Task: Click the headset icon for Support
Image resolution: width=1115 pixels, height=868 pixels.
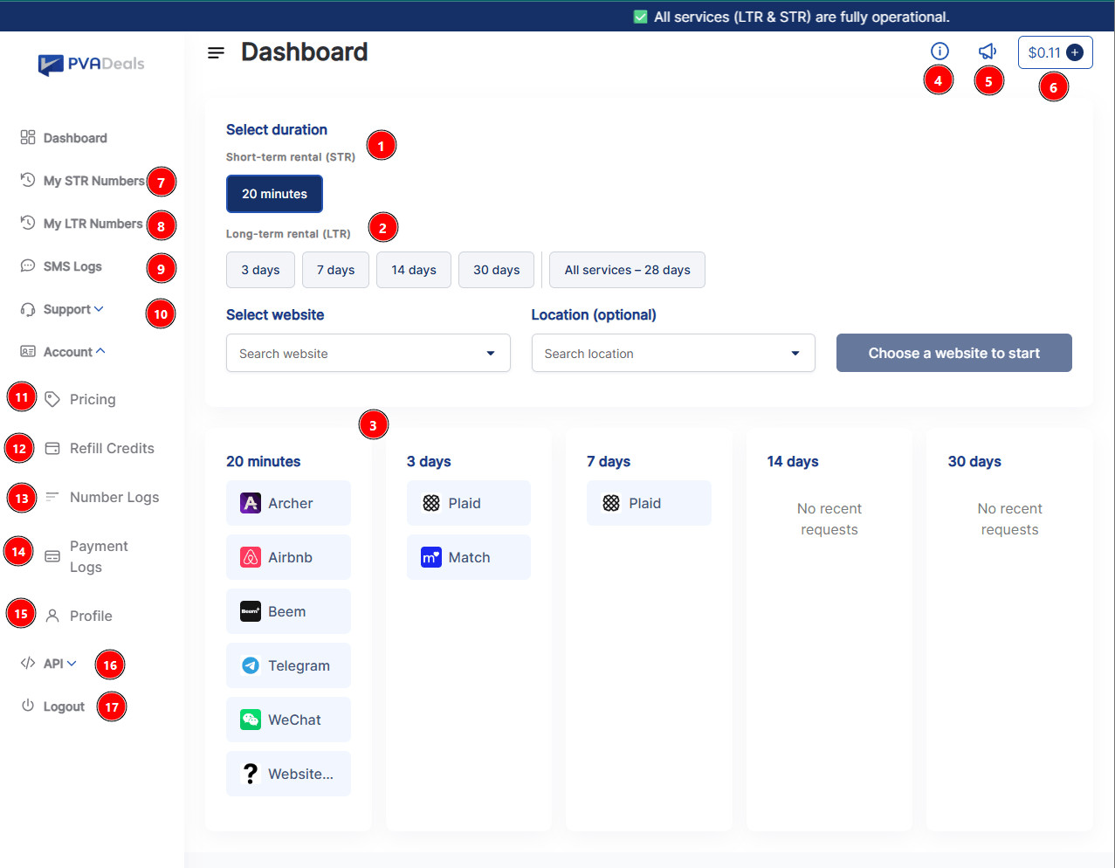Action: pos(28,309)
